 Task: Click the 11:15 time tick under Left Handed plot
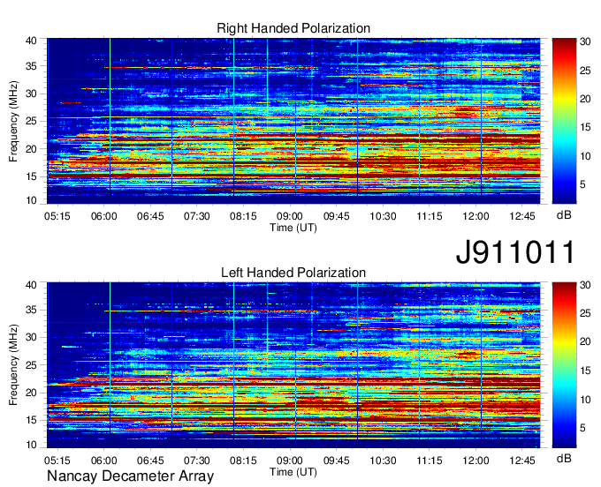(x=430, y=461)
